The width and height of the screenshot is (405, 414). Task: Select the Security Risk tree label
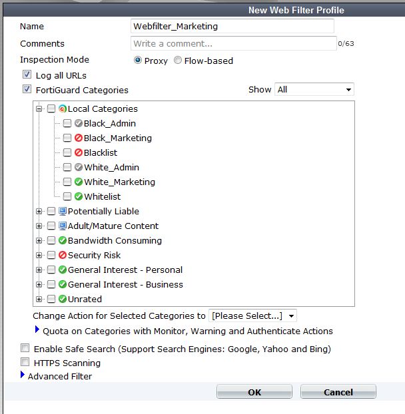tap(95, 256)
